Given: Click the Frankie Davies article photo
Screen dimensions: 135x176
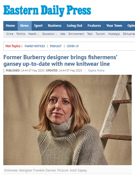Looking at the screenshot, I should [67, 120].
